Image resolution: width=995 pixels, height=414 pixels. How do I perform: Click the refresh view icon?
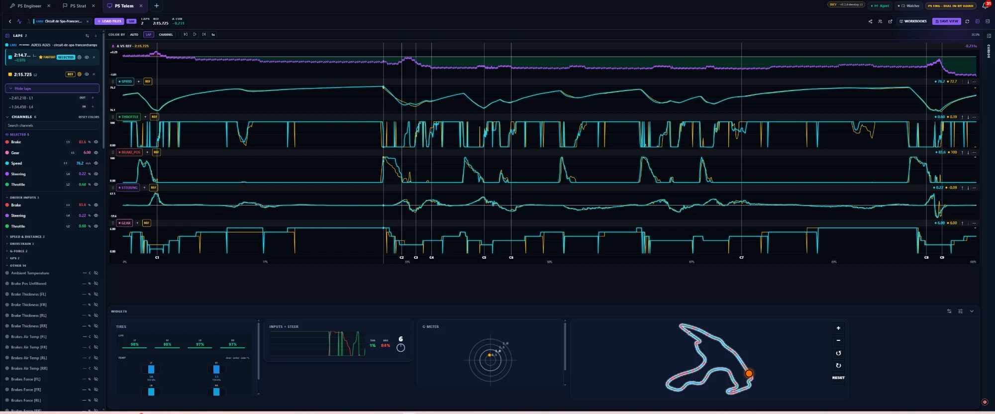(967, 21)
